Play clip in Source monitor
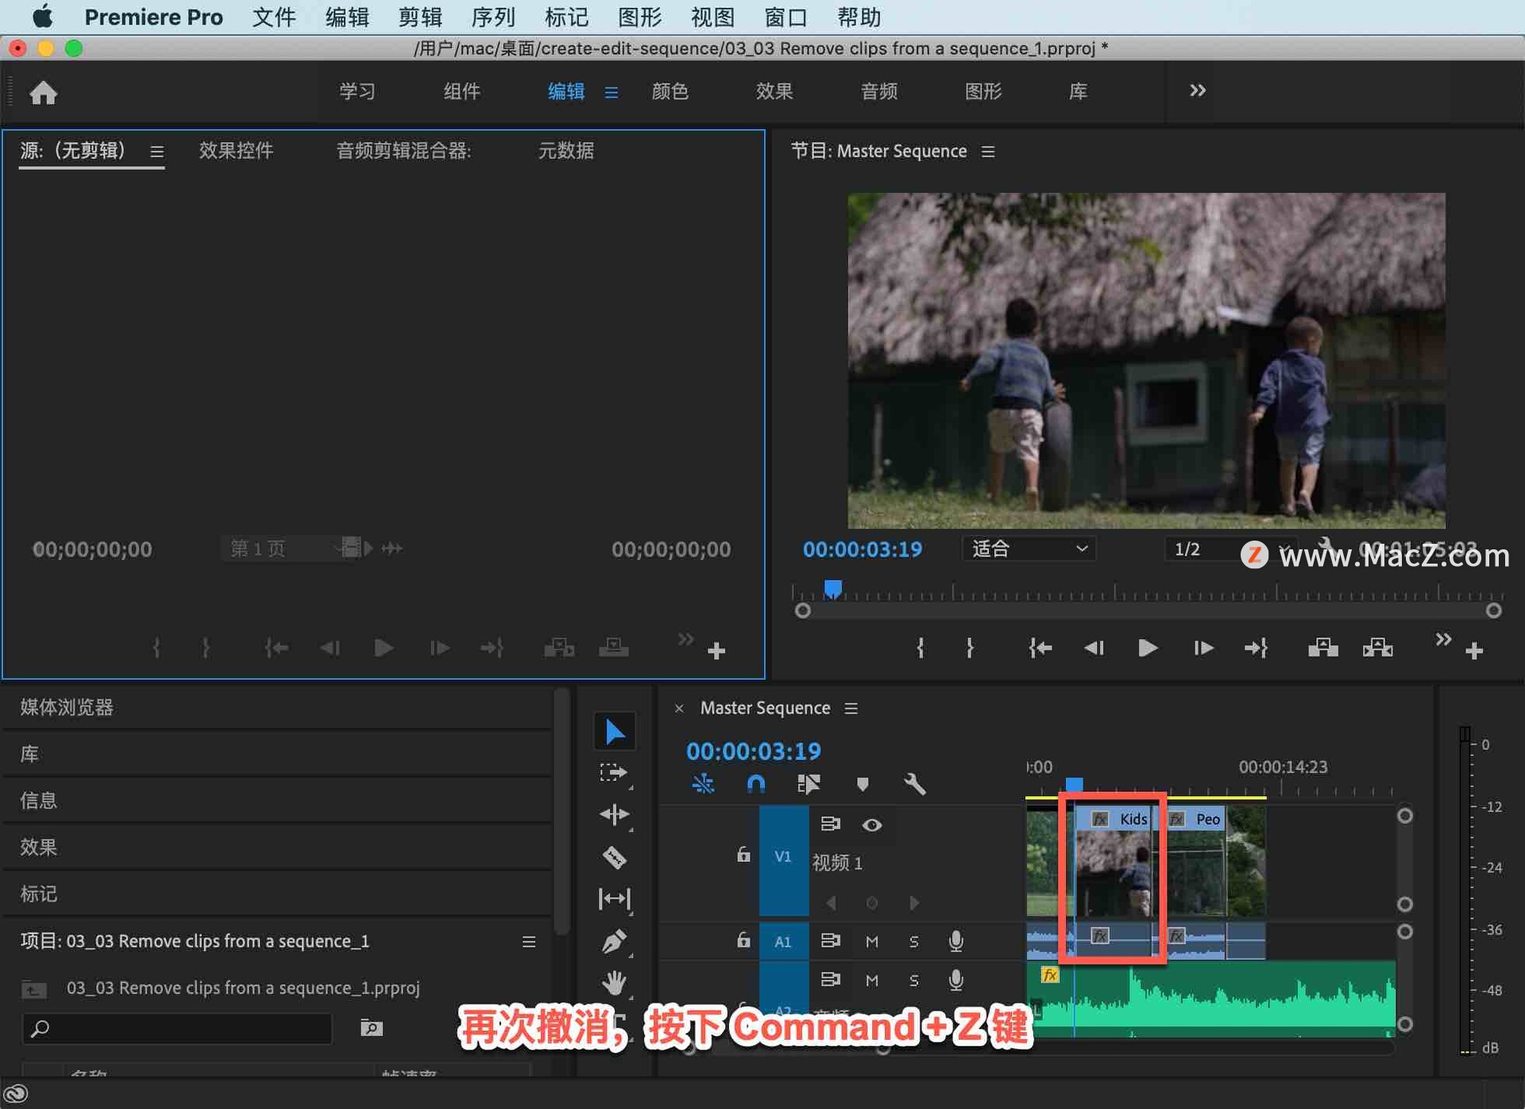 pyautogui.click(x=383, y=648)
